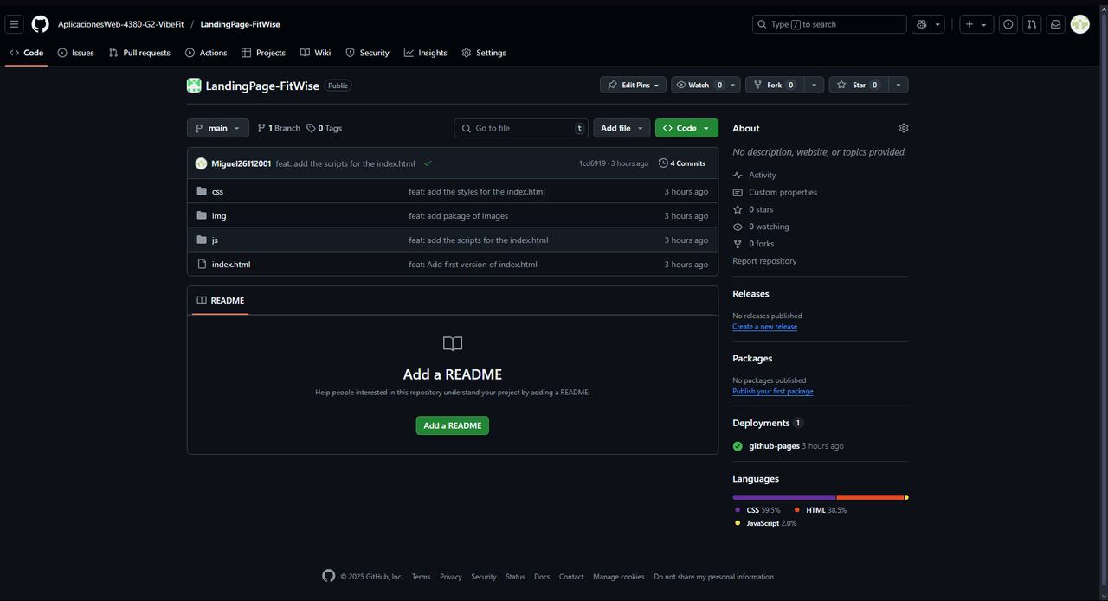
Task: Switch to the Actions tab
Action: pyautogui.click(x=206, y=53)
